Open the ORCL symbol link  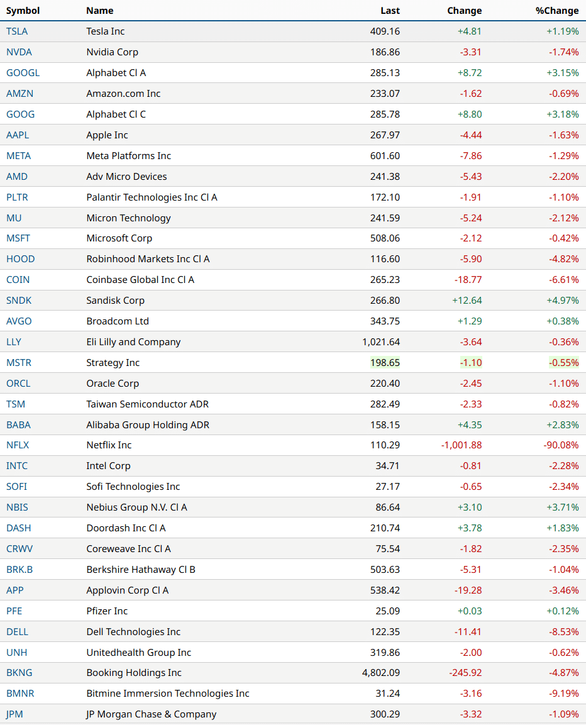tap(18, 384)
